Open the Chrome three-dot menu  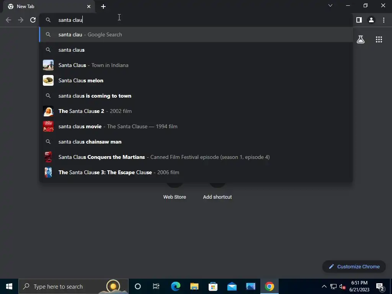coord(384,20)
